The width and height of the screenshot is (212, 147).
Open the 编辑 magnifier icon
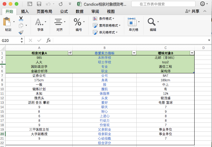pos(152,22)
